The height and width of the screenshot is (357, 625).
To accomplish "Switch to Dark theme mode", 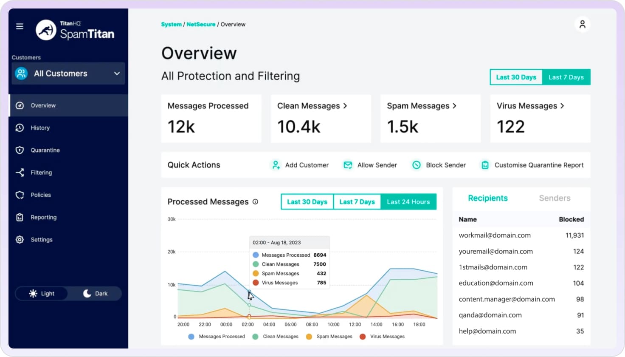I will tap(95, 294).
